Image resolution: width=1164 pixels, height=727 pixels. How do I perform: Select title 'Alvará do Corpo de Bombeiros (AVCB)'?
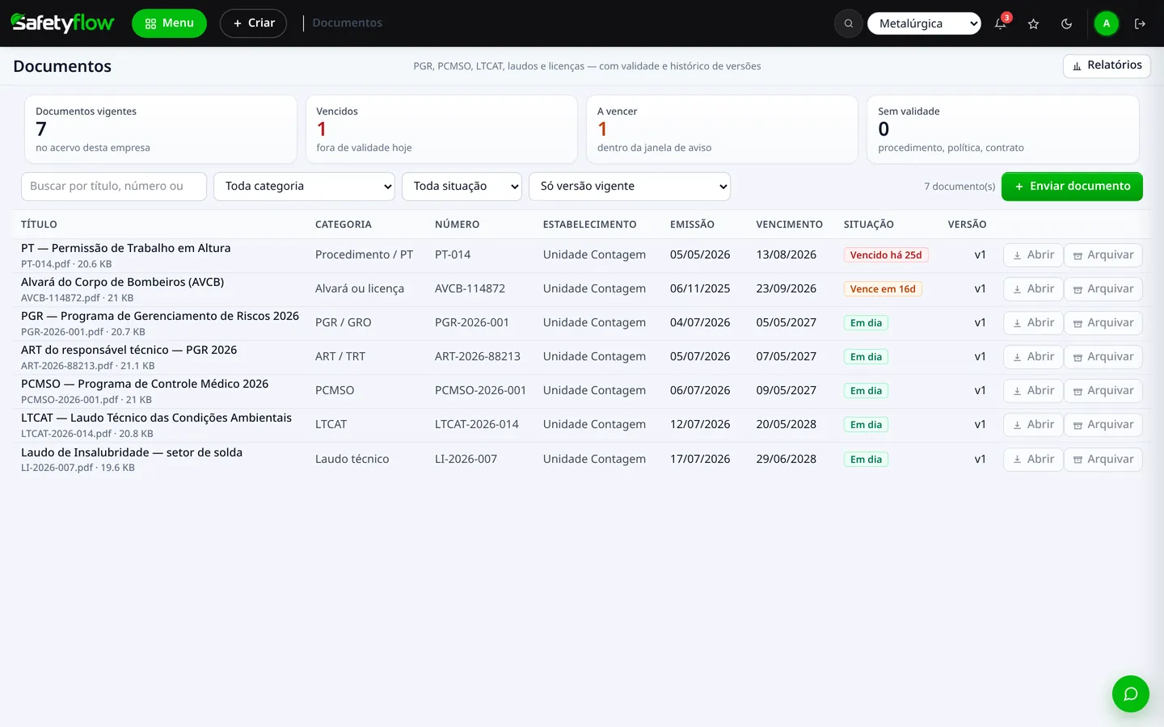point(123,282)
